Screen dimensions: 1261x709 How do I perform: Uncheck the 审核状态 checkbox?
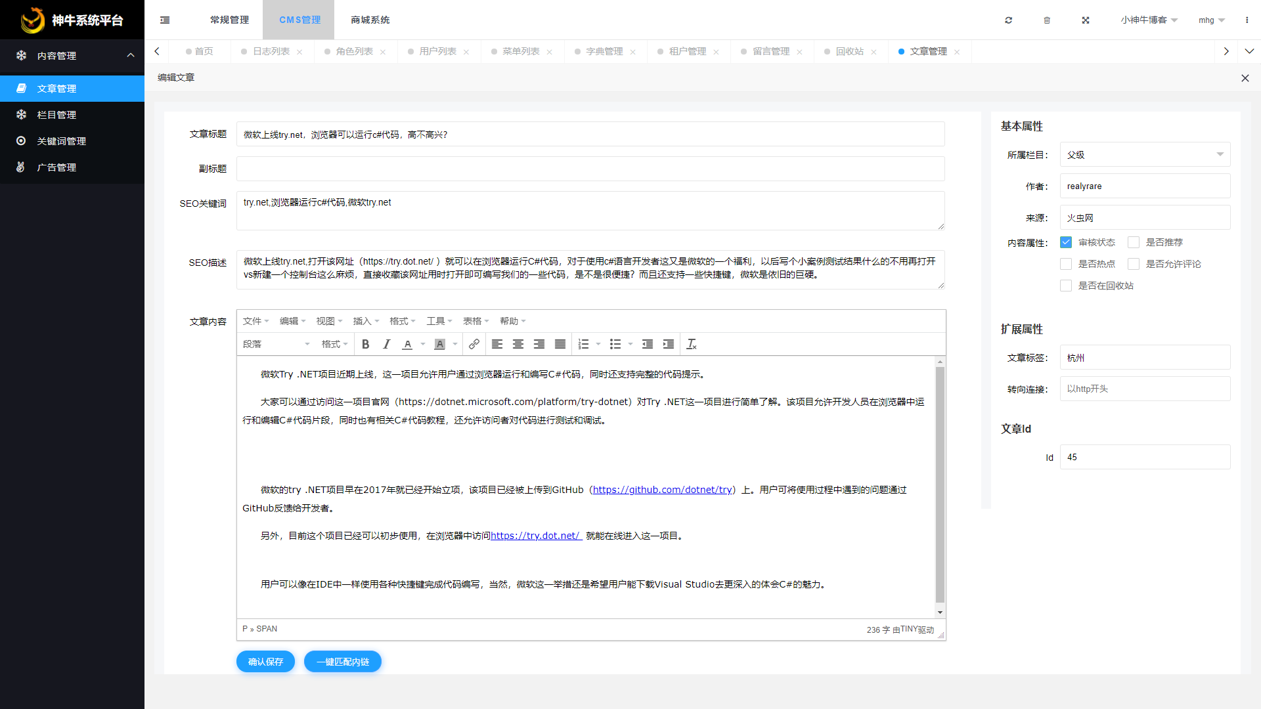pyautogui.click(x=1065, y=242)
